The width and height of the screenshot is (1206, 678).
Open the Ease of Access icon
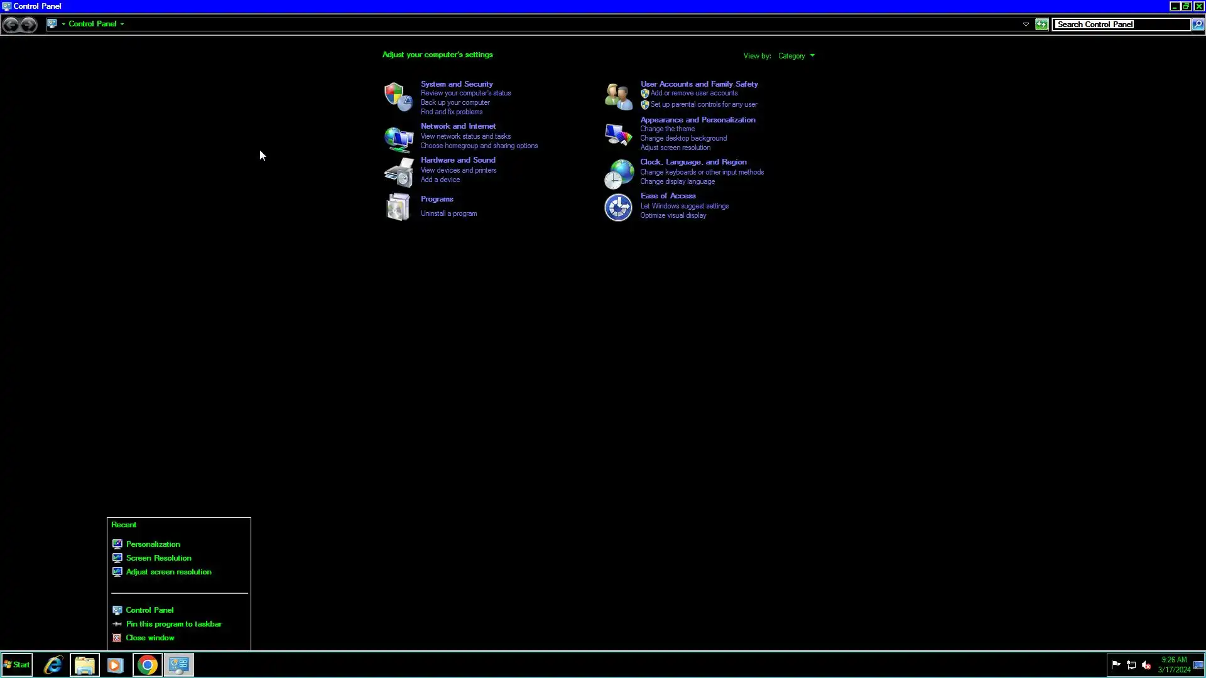618,208
